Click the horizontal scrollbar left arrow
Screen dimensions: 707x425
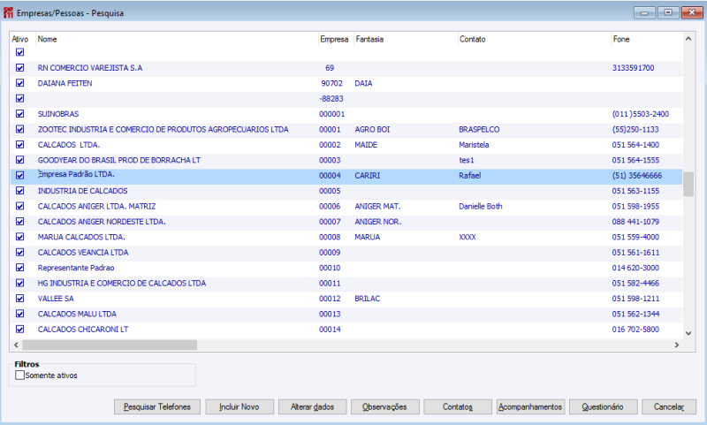(x=16, y=345)
